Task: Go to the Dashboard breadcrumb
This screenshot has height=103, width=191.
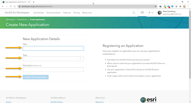Action: (x=10, y=19)
